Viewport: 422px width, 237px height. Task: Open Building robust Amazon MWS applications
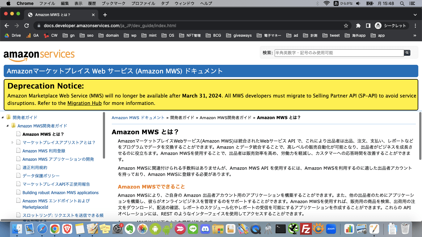61,193
